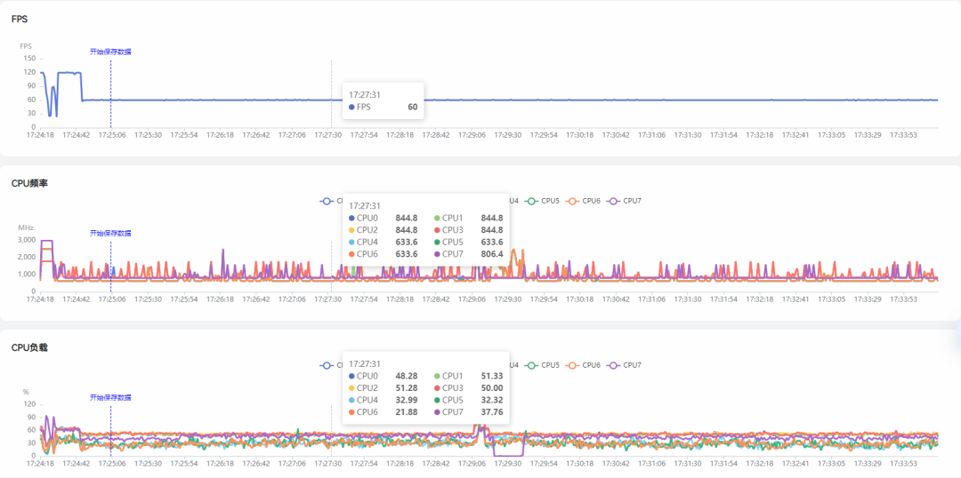Click the blue FPS dot in tooltip
The width and height of the screenshot is (961, 478).
tap(352, 108)
